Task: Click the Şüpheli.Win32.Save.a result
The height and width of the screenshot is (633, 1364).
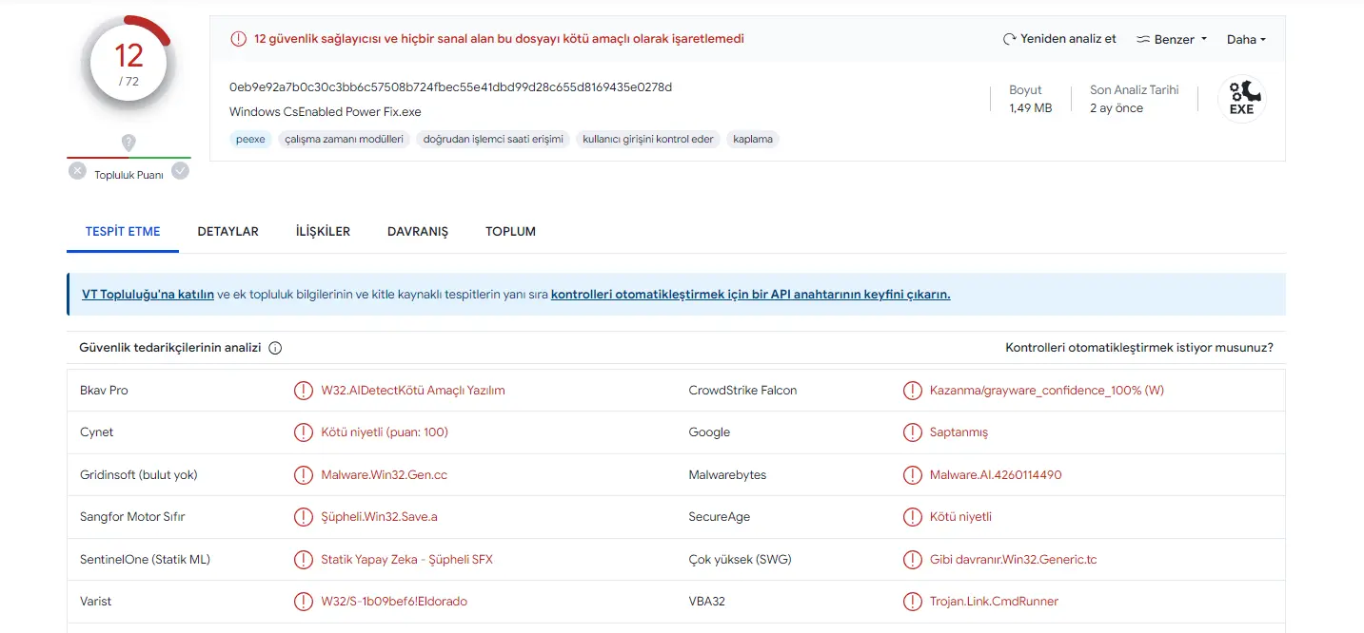Action: point(379,517)
